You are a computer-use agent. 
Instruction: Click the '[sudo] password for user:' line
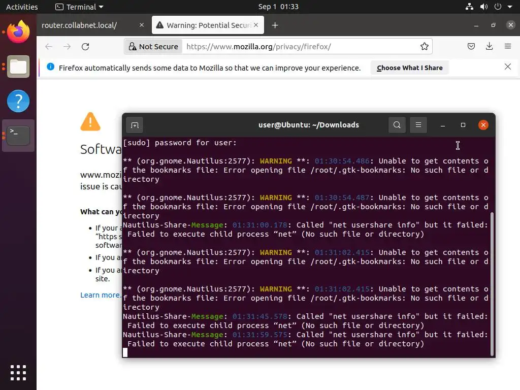pos(180,143)
